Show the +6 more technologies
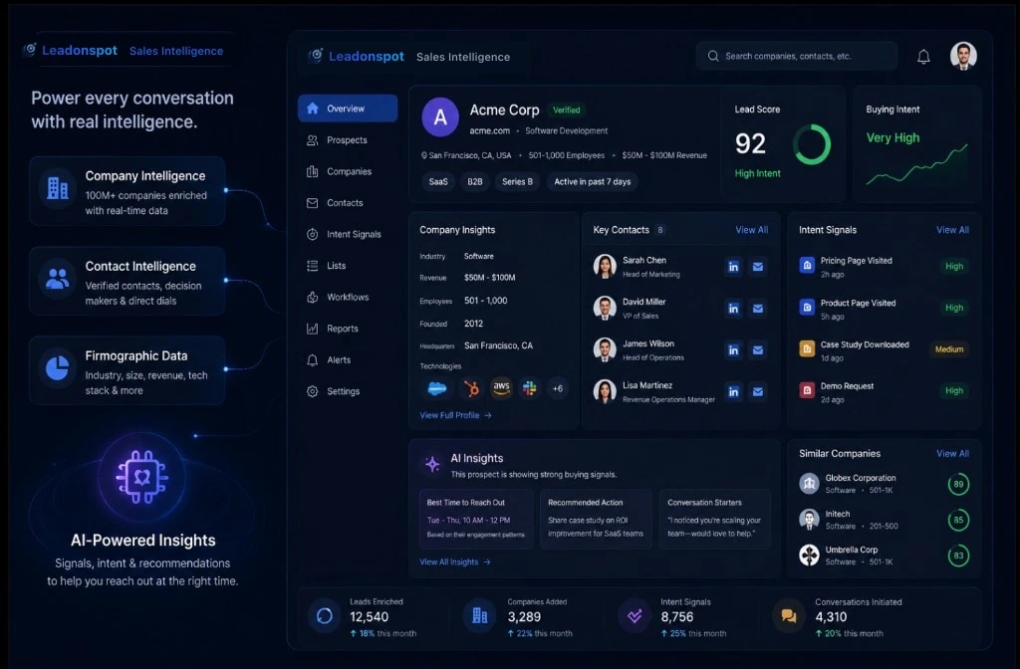1020x669 pixels. tap(558, 388)
